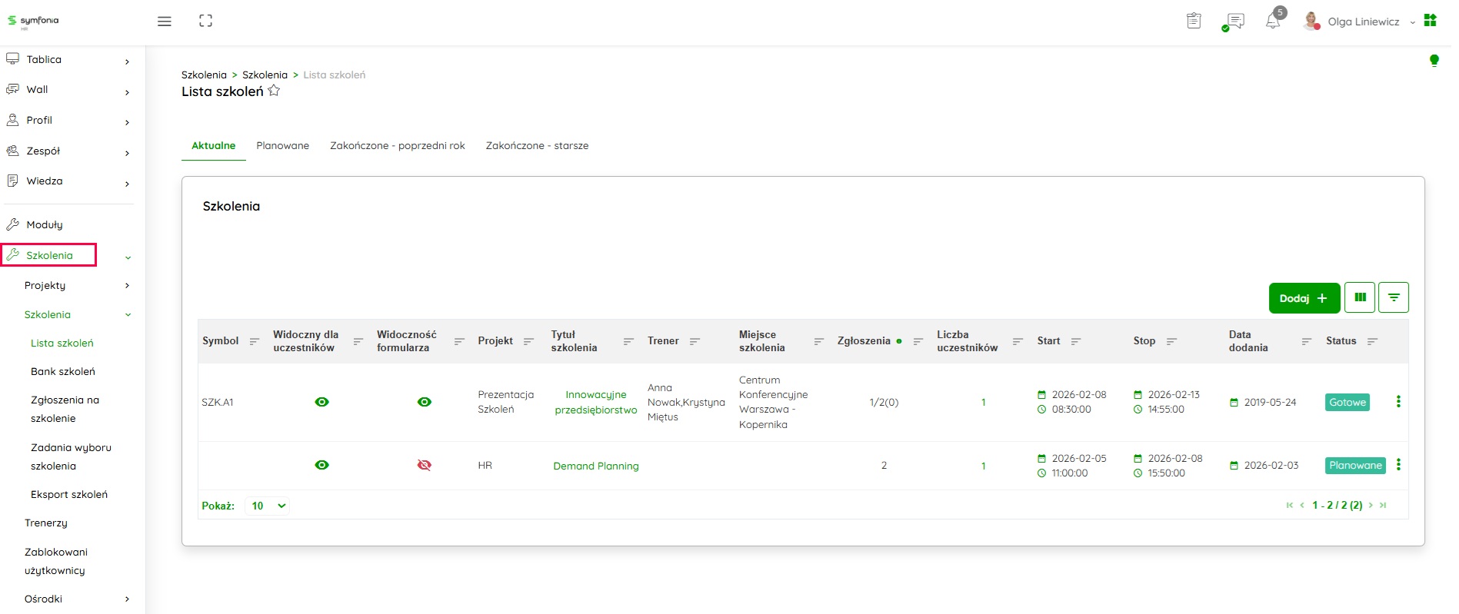This screenshot has width=1459, height=614.
Task: Open the notifications bell icon
Action: (1273, 22)
